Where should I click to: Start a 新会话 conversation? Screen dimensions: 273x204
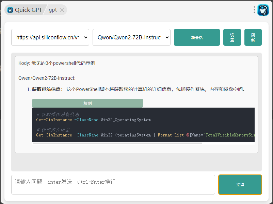point(197,37)
